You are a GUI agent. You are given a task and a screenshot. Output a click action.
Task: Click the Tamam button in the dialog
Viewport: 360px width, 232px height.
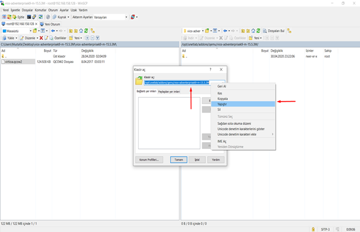tap(179, 159)
